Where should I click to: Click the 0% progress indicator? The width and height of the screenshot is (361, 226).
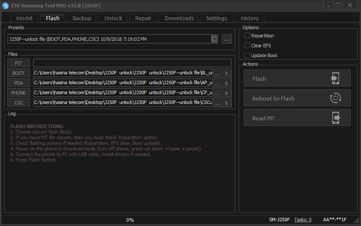(130, 220)
